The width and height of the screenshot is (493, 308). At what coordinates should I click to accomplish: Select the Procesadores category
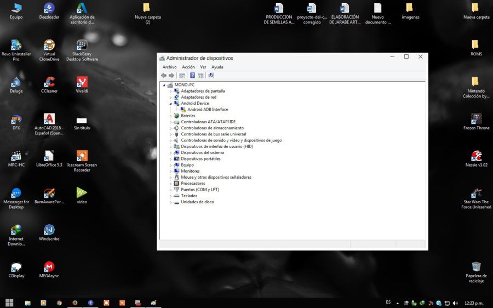point(193,184)
